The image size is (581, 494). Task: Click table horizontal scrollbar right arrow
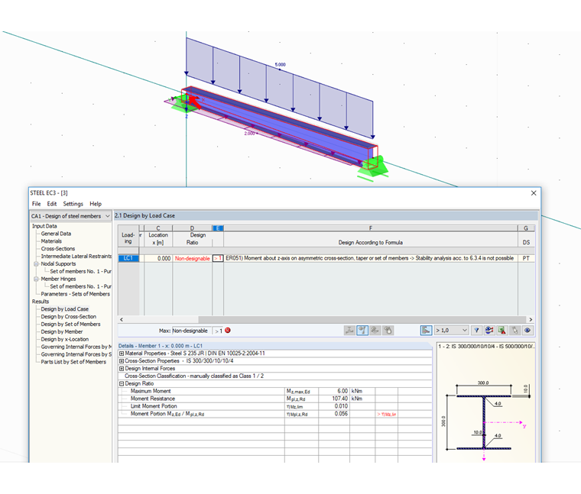click(531, 319)
